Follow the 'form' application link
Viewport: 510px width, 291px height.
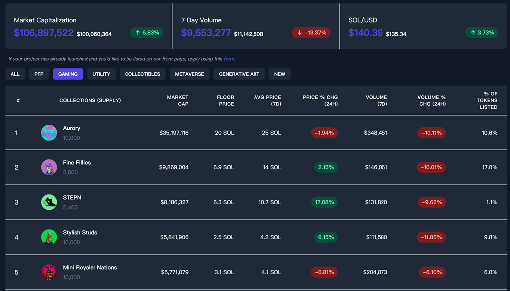pos(229,59)
